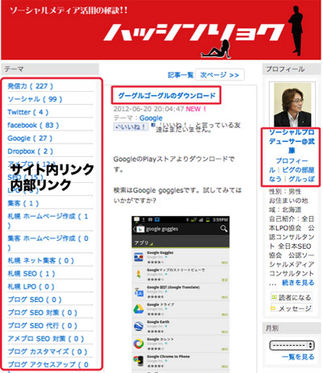Viewport: 323px width, 373px height.
Task: Open 札幌 SEO (1) theme link
Action: (31, 274)
